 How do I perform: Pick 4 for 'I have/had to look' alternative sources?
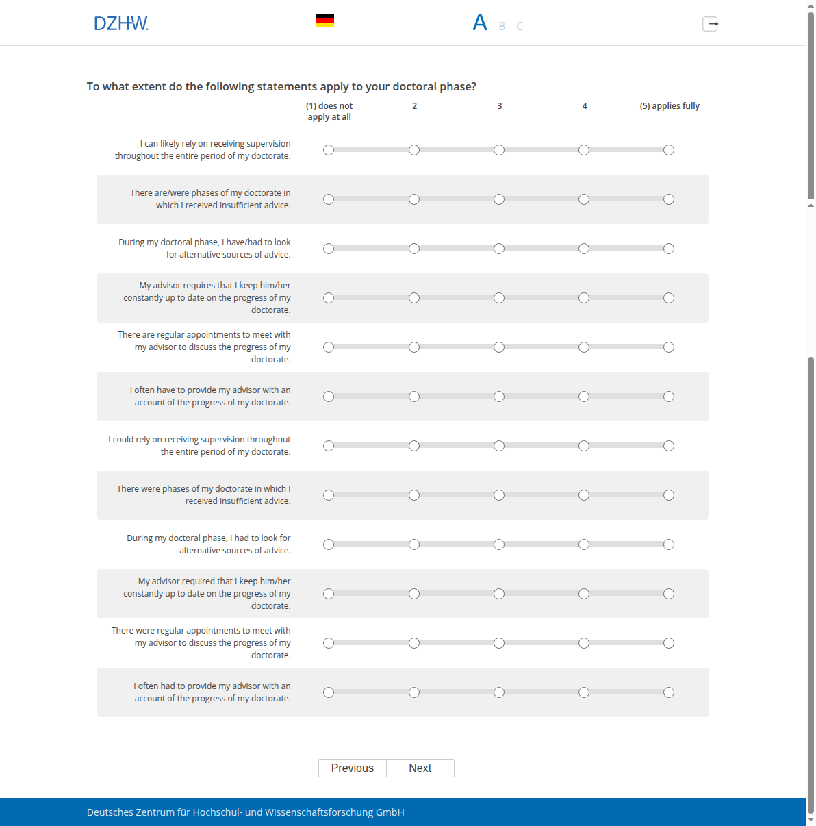[584, 249]
